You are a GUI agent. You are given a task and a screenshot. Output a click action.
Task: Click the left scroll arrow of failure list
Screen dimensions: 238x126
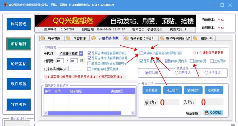pos(46,113)
